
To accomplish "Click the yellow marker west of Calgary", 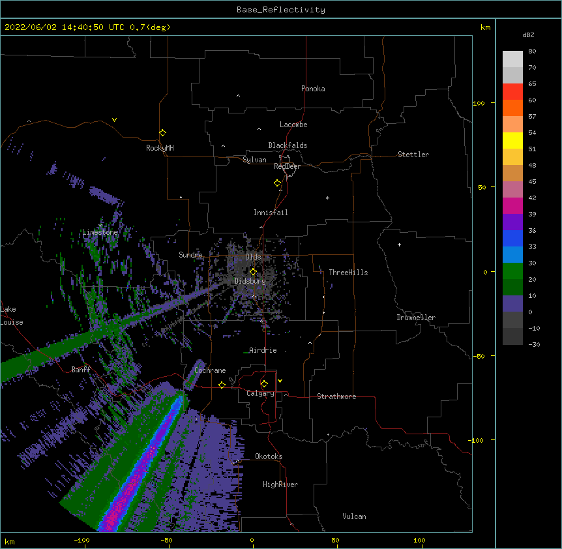I will pos(222,385).
